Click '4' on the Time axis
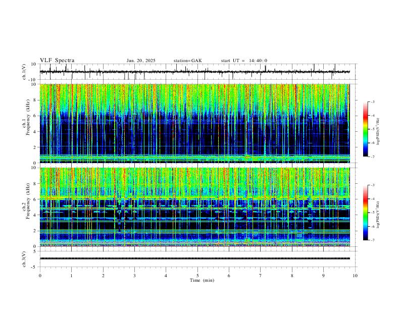The image size is (400, 309). tap(166, 276)
